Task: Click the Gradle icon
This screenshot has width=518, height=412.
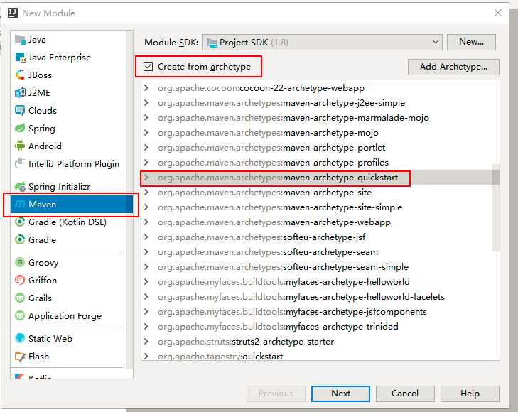Action: coord(20,239)
